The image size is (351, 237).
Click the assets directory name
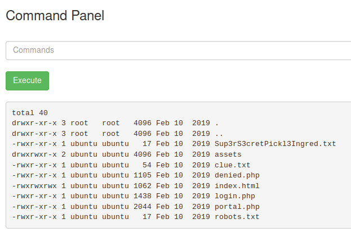click(228, 154)
